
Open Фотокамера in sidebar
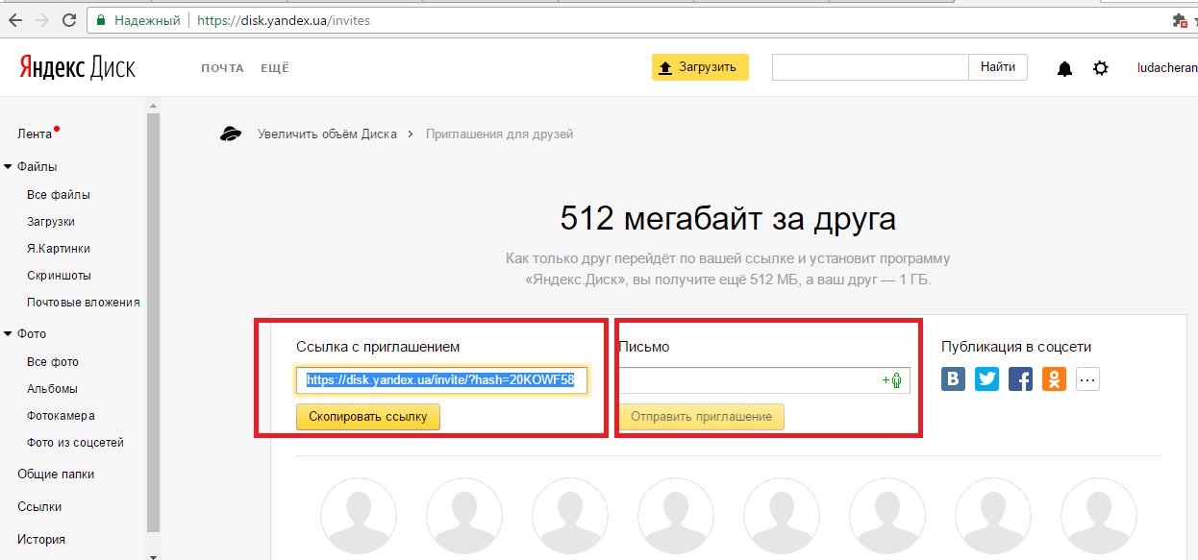point(61,416)
